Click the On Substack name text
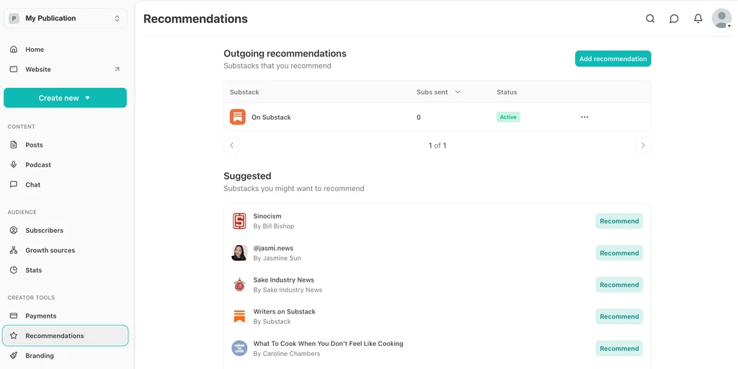Screen dimensions: 738x369 pyautogui.click(x=271, y=117)
